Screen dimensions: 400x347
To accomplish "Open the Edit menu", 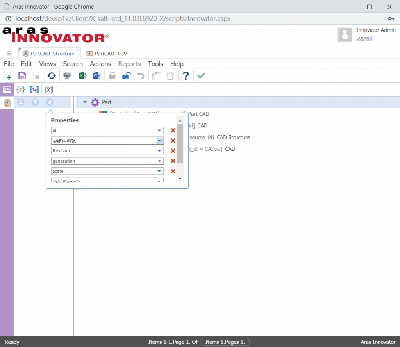I will pyautogui.click(x=27, y=64).
